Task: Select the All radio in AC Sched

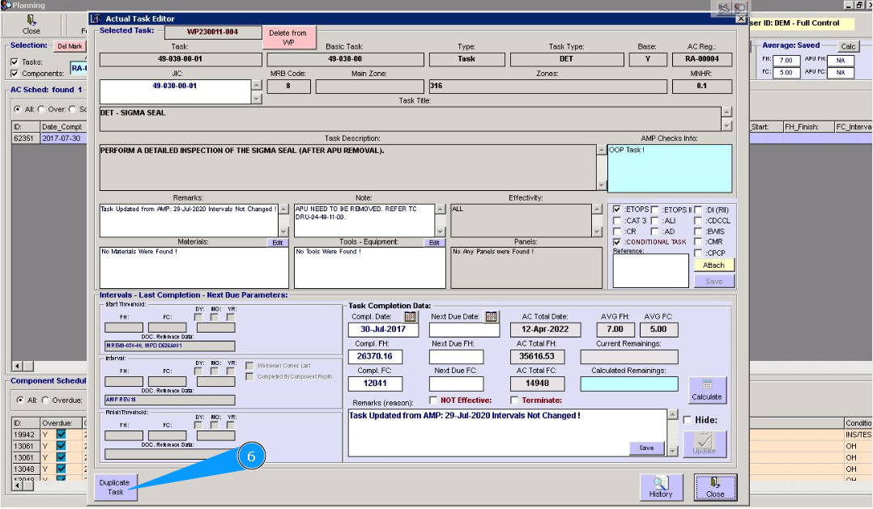Action: coord(18,109)
